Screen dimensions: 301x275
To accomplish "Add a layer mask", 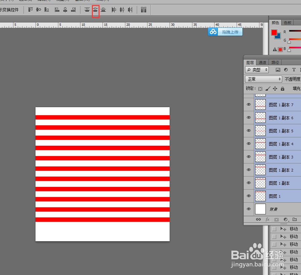I will tap(277, 220).
